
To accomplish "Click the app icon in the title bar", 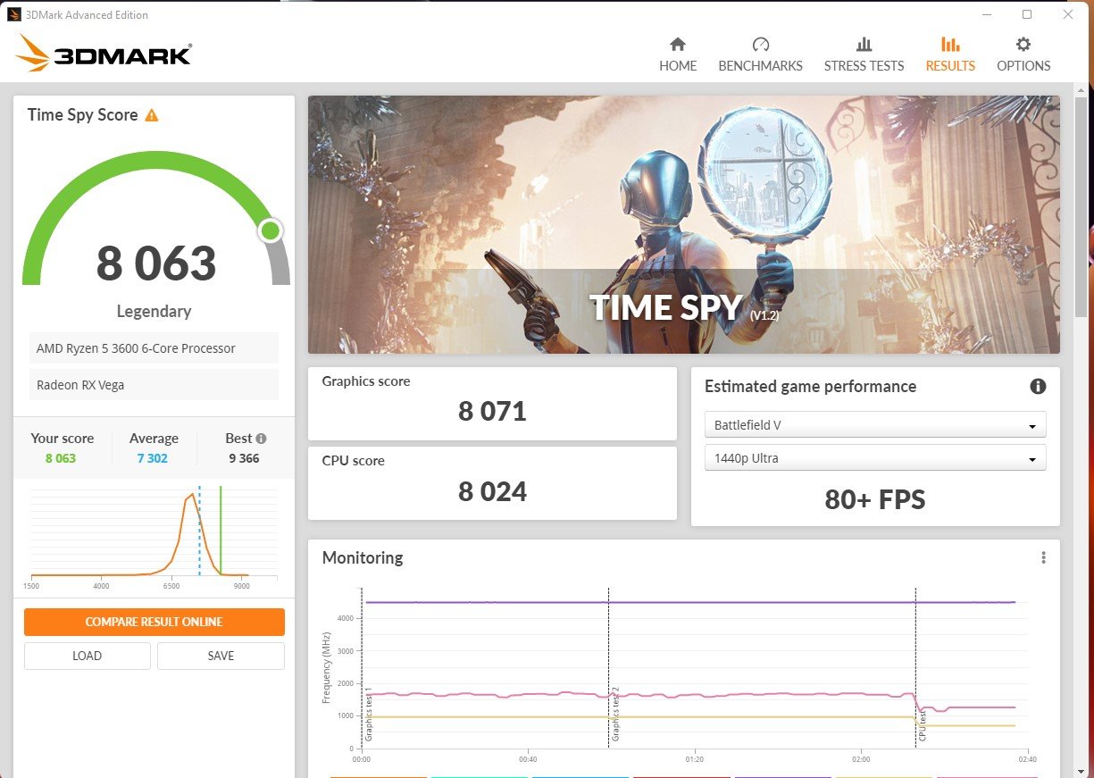I will click(13, 14).
